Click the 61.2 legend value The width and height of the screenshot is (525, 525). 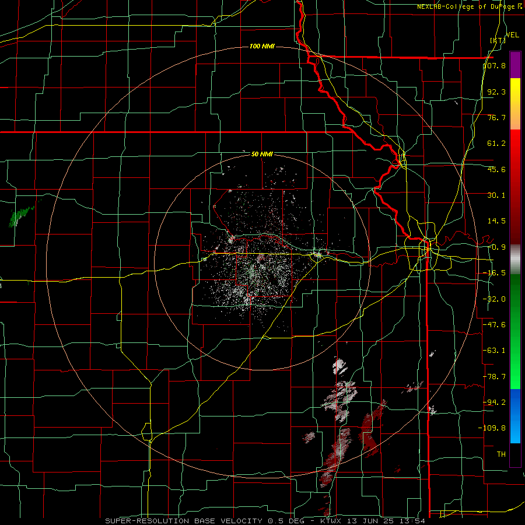(496, 143)
